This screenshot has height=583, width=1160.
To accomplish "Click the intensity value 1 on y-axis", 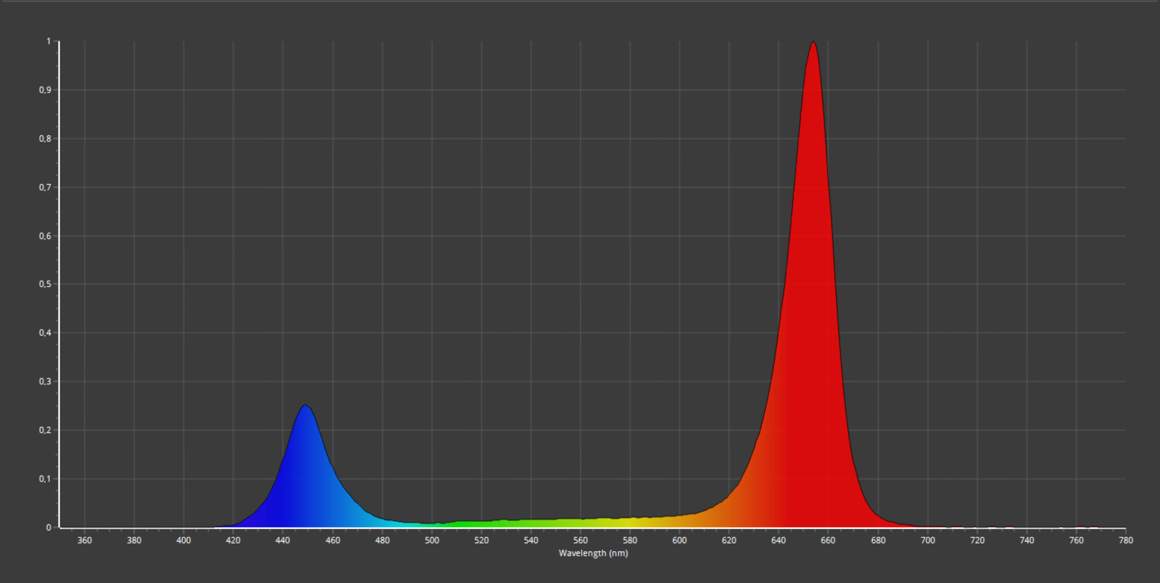I will [x=48, y=41].
